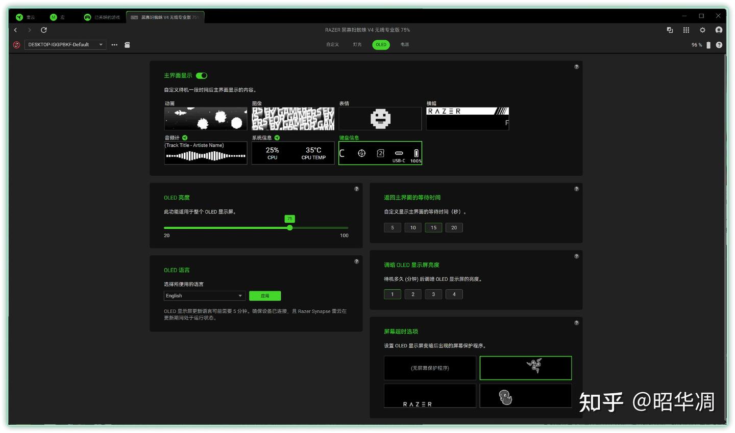Click the battery level icon
The height and width of the screenshot is (433, 735).
tap(708, 45)
